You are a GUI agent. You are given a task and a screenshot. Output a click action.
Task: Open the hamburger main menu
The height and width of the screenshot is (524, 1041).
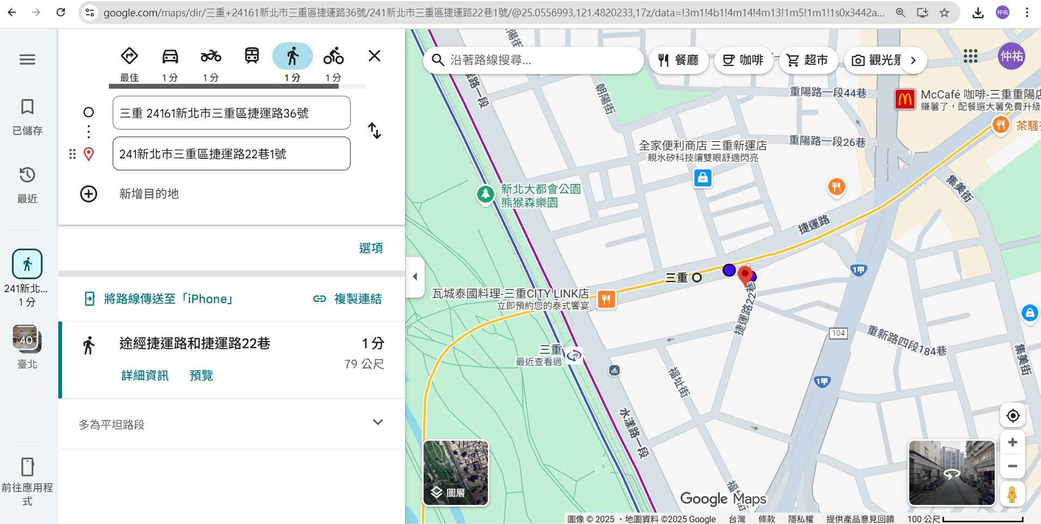(27, 60)
